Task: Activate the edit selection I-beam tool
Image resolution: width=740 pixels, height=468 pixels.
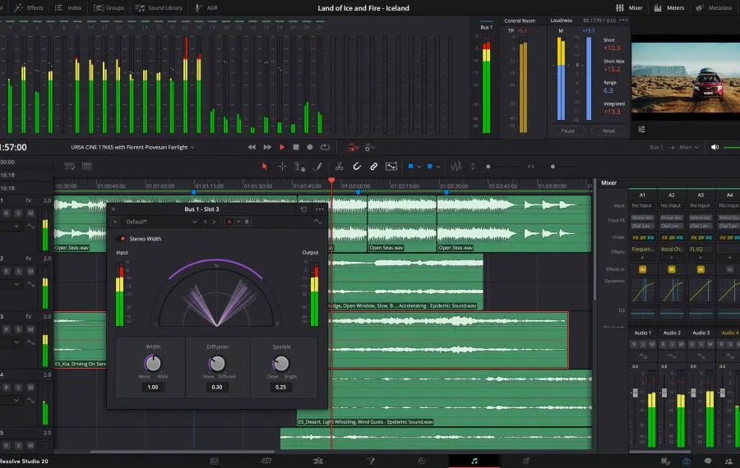Action: pyautogui.click(x=299, y=167)
